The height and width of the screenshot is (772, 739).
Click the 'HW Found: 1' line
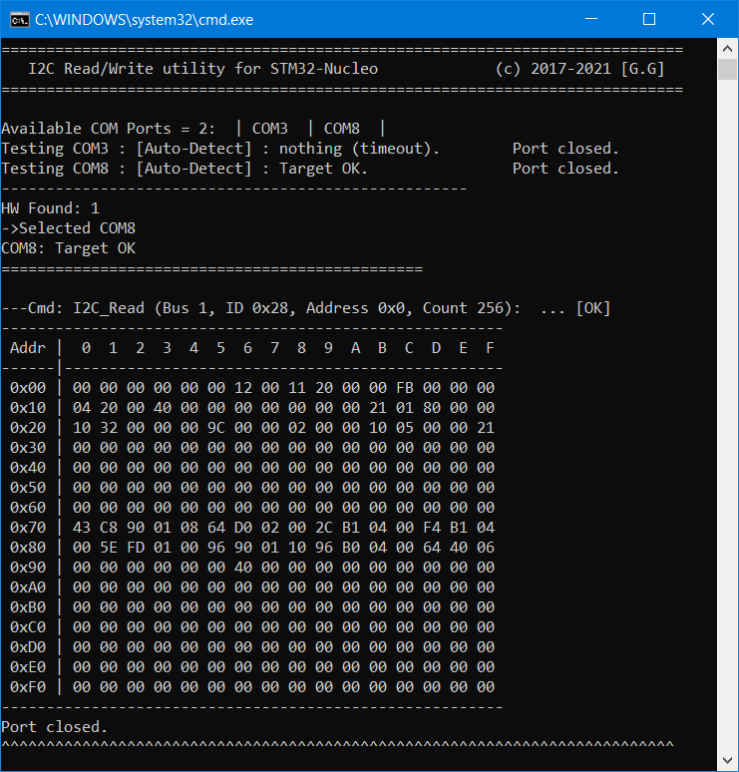[50, 208]
